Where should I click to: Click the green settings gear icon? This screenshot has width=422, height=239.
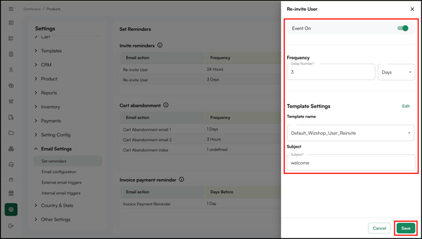click(11, 209)
